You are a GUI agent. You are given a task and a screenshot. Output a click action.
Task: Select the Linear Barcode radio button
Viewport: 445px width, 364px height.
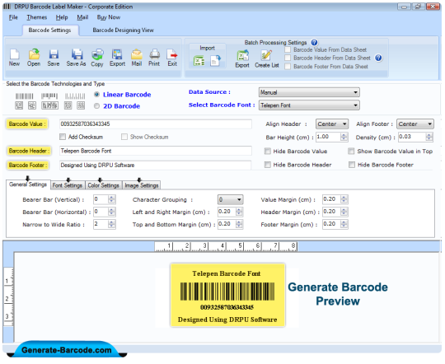point(96,95)
